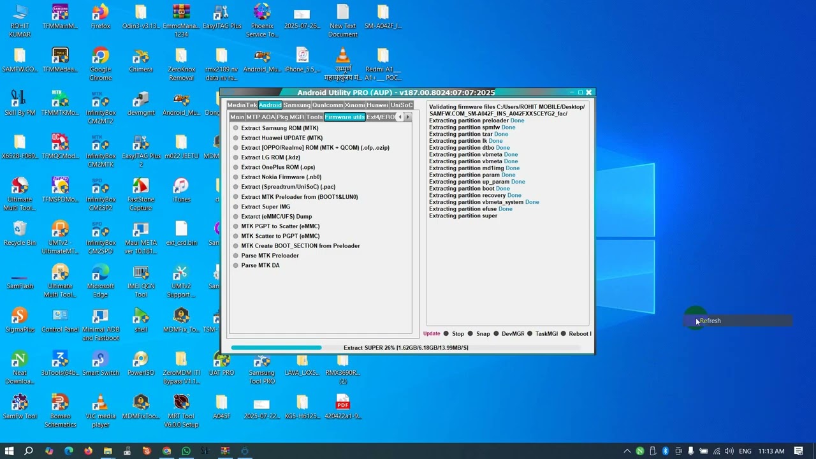Open the Control Panel desktop icon
816x459 pixels.
60,320
